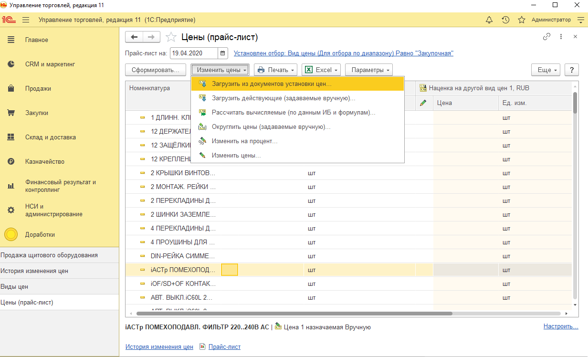Open CRM и маркетинг section
This screenshot has height=357, width=588.
59,64
